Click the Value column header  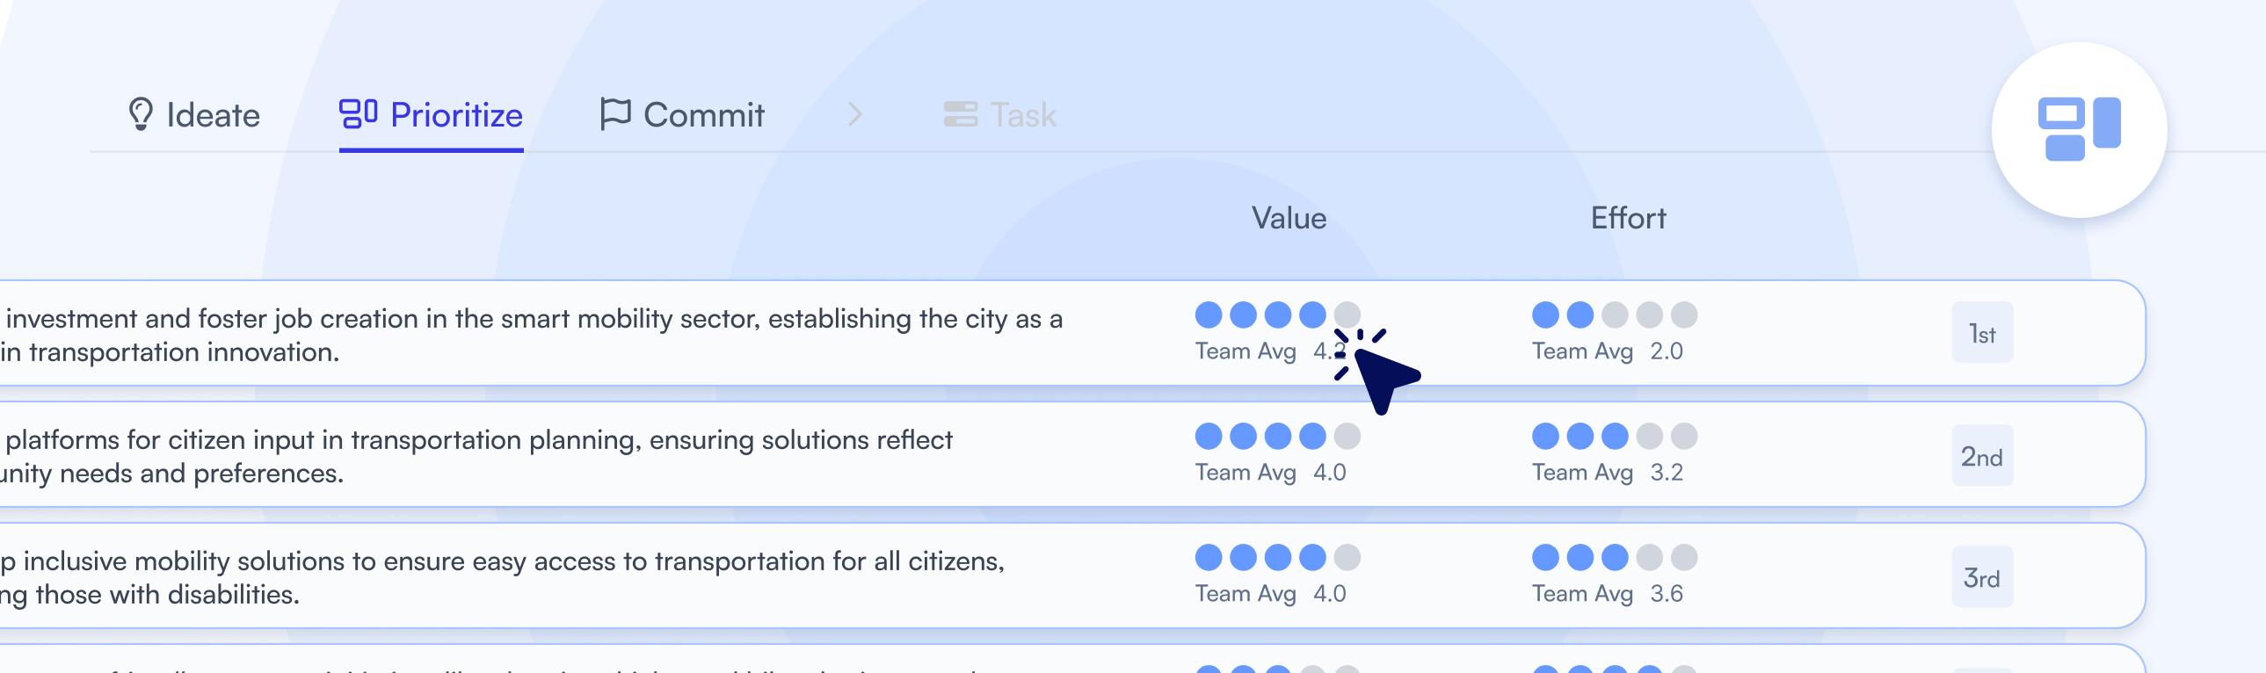click(x=1289, y=217)
